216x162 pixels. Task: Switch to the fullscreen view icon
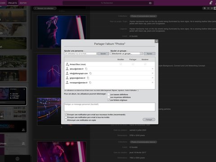pos(212,8)
